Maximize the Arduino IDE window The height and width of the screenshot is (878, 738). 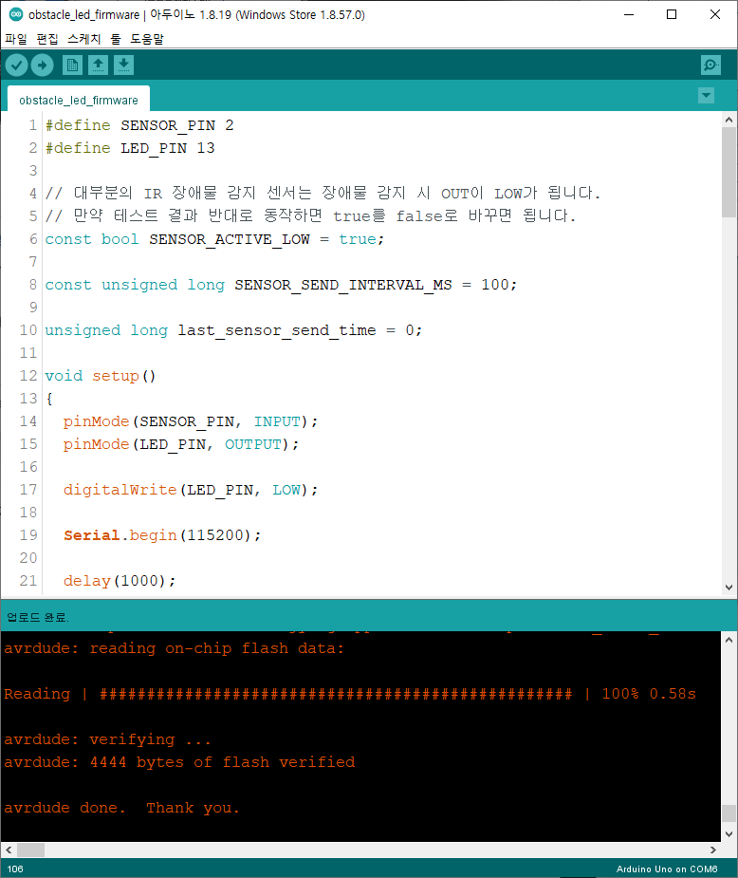(x=672, y=14)
